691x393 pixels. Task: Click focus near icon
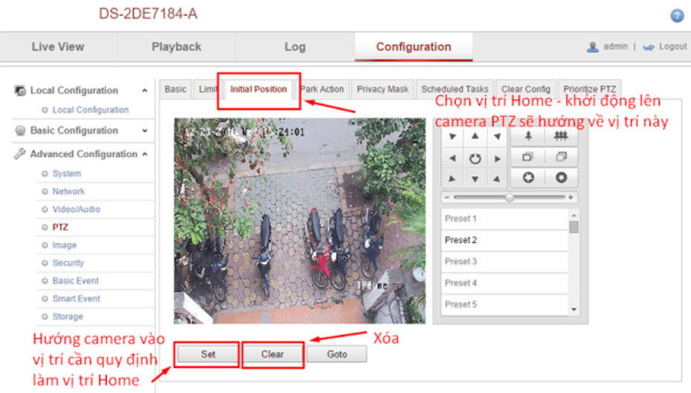[528, 157]
